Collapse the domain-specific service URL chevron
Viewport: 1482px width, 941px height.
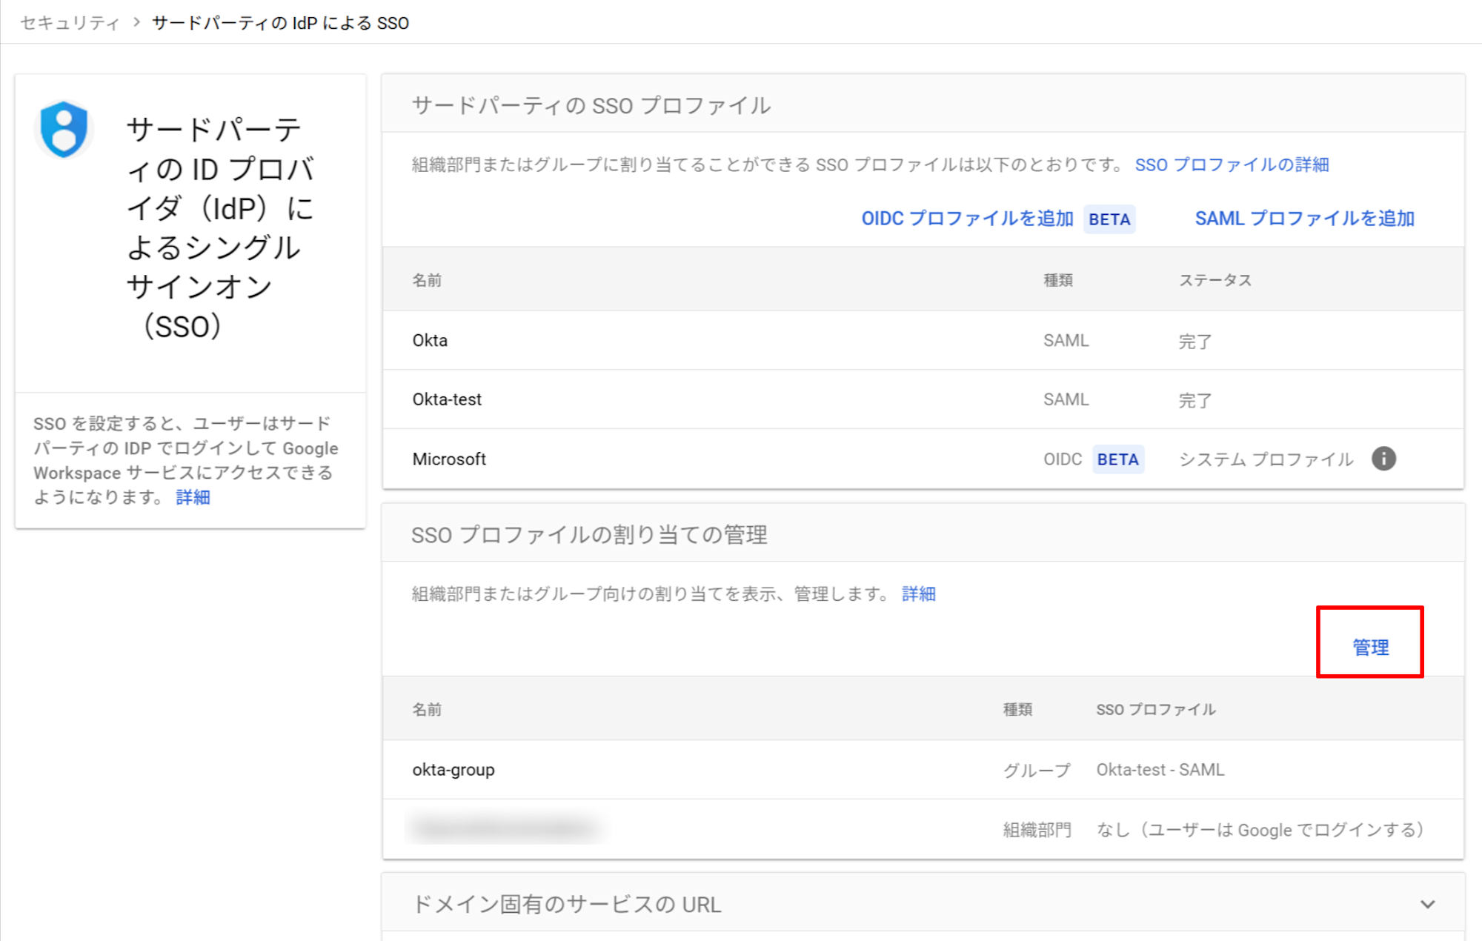pos(1426,904)
